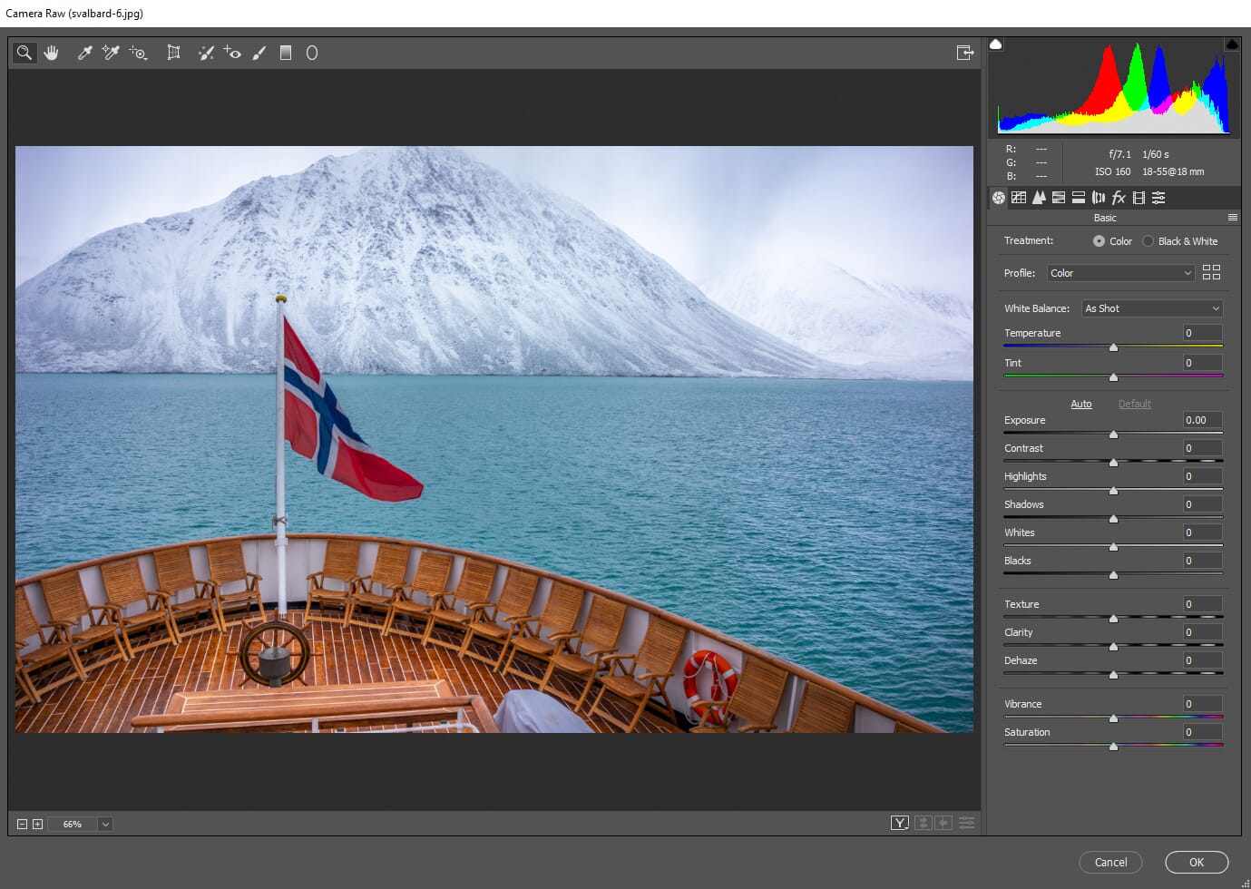Select the Color Sampler tool
Screen dimensions: 1251x889
[x=111, y=53]
